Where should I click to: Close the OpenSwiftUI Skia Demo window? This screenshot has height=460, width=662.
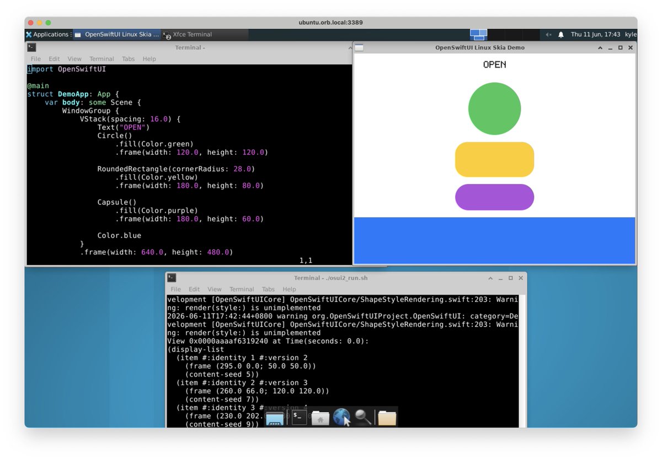coord(631,48)
